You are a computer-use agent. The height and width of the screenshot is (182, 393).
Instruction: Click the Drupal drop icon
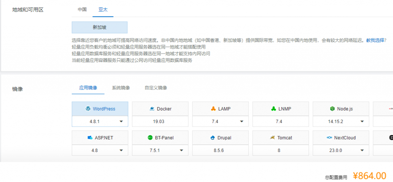coord(213,138)
